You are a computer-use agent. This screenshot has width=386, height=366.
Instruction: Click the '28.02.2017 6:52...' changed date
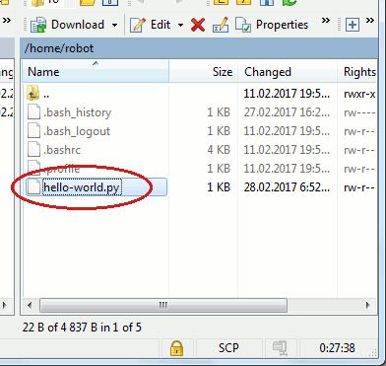point(287,187)
